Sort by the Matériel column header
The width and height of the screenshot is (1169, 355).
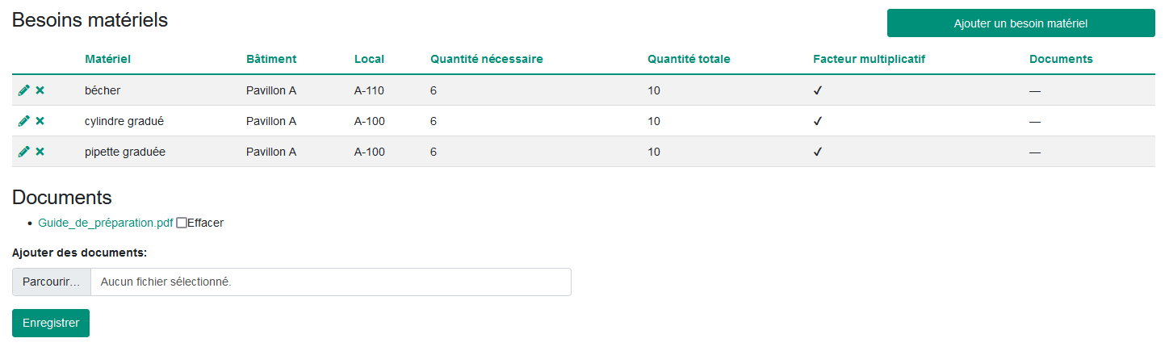(107, 59)
